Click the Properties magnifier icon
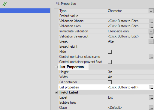This screenshot has height=110, width=154. point(58,4)
